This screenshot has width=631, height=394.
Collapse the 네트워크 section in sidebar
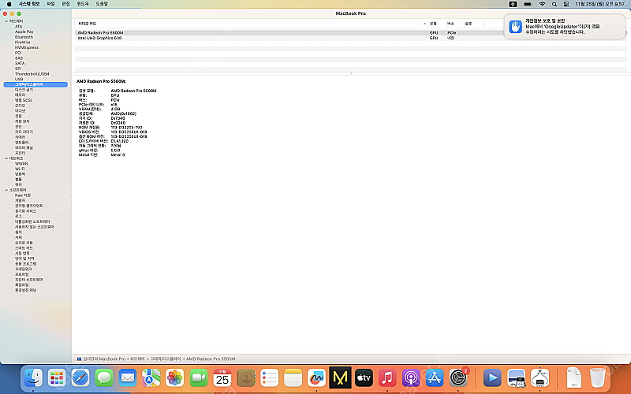click(x=6, y=158)
